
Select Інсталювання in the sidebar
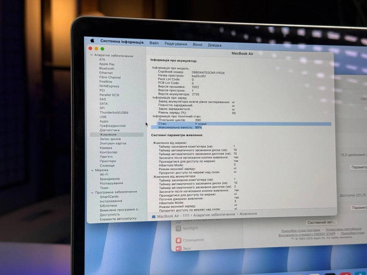tap(111, 201)
